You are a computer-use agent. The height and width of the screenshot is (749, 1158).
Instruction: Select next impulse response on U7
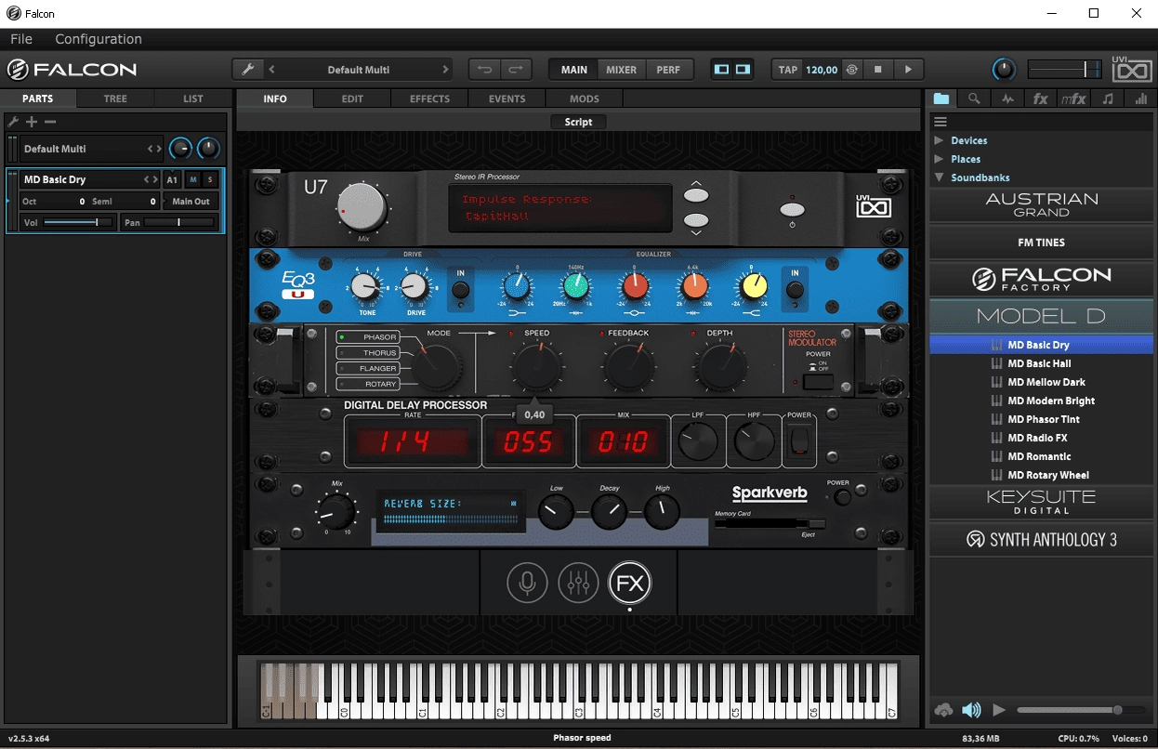pos(696,219)
